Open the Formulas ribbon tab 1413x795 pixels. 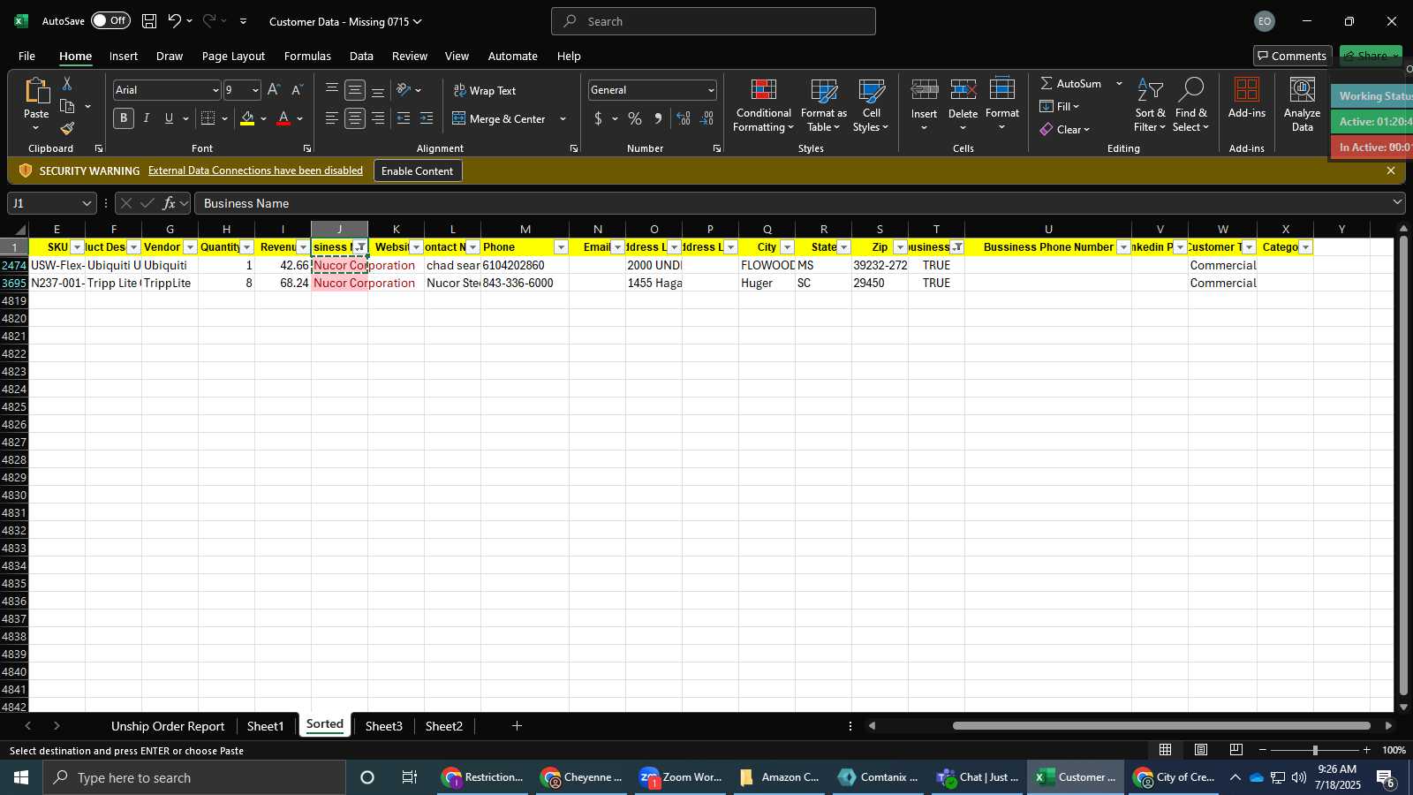(307, 56)
